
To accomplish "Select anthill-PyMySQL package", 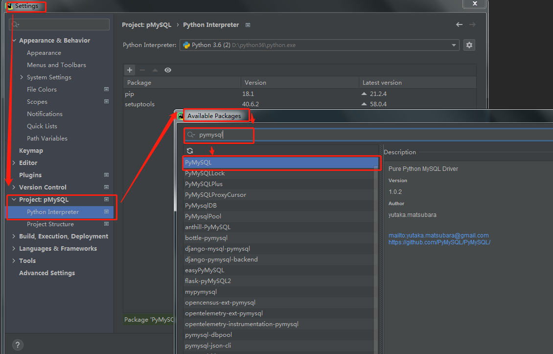I will coord(278,227).
